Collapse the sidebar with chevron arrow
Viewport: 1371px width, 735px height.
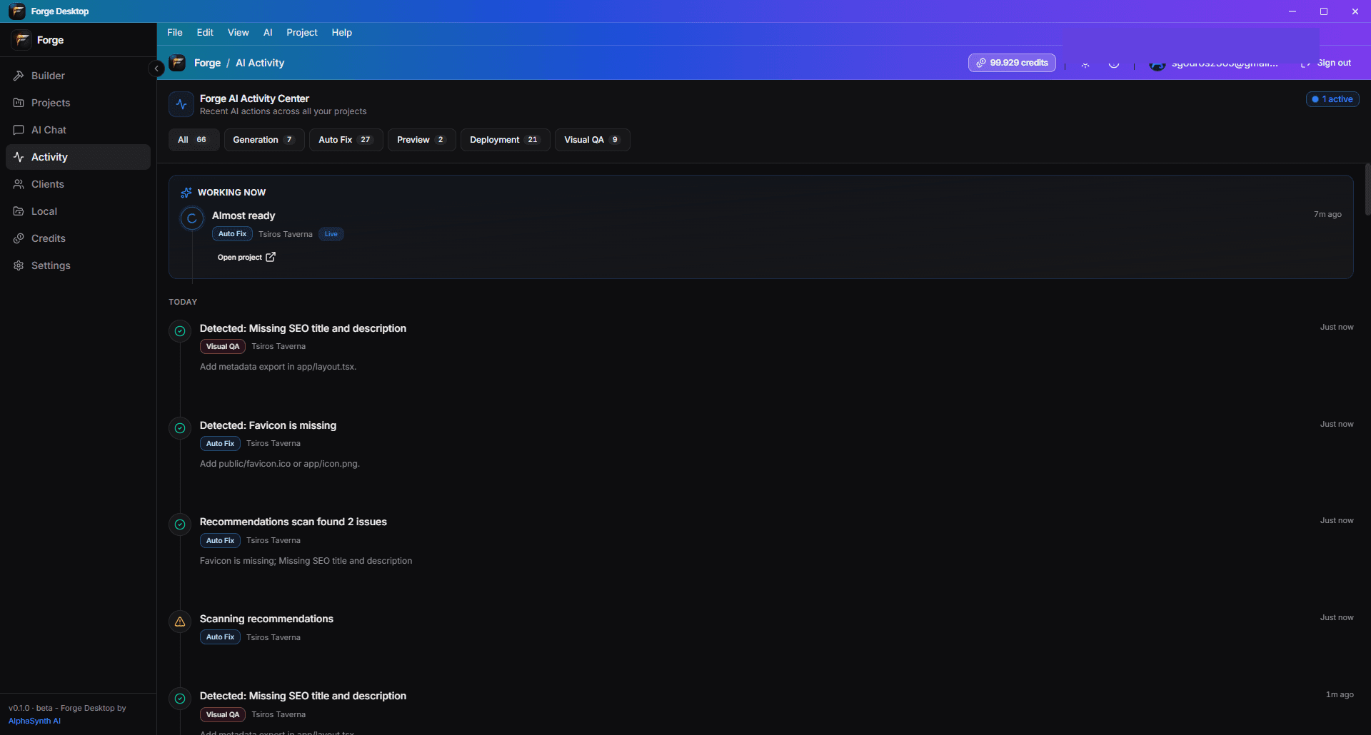coord(156,69)
